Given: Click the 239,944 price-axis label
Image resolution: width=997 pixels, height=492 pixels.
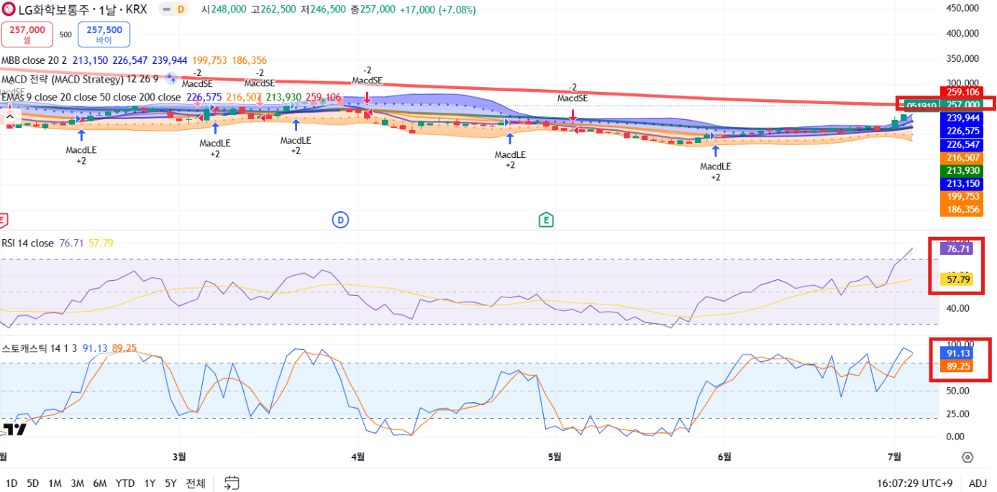Looking at the screenshot, I should (961, 118).
